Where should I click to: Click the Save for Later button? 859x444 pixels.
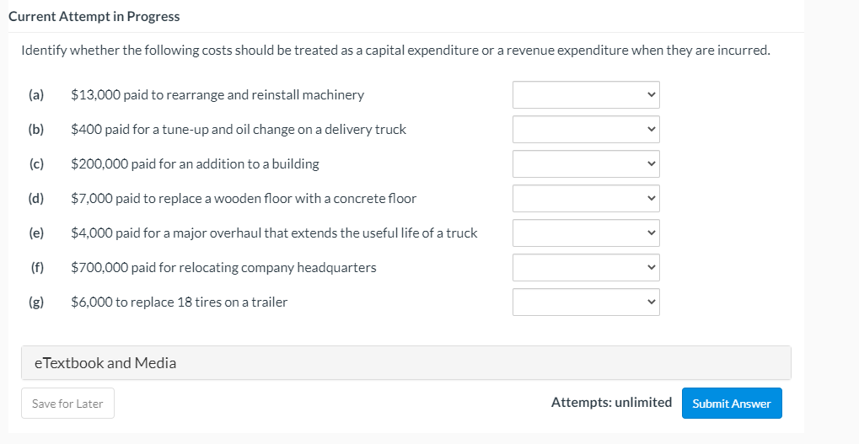click(x=67, y=404)
